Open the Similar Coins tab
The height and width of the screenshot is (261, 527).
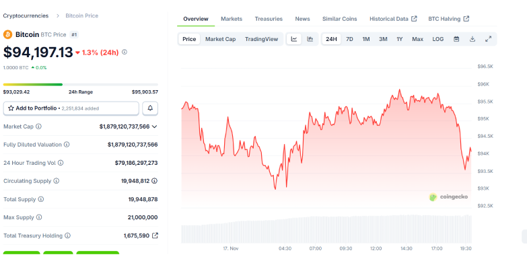340,19
